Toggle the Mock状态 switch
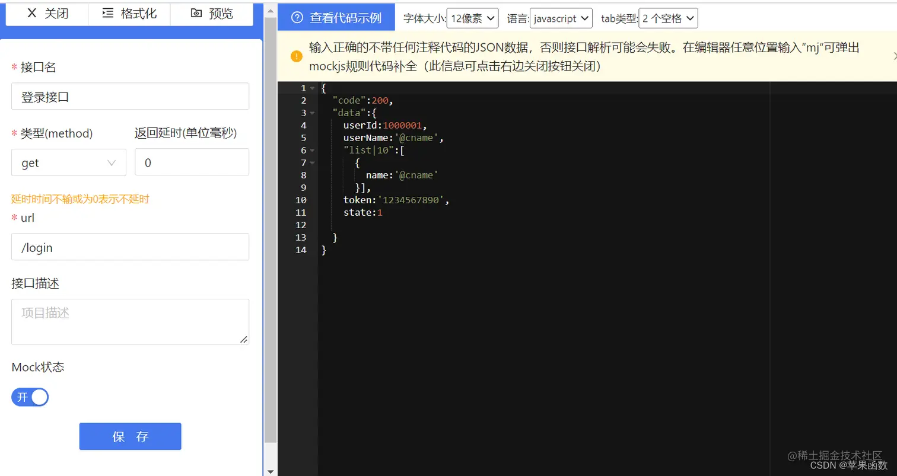Screen dimensions: 897x476 coord(30,397)
